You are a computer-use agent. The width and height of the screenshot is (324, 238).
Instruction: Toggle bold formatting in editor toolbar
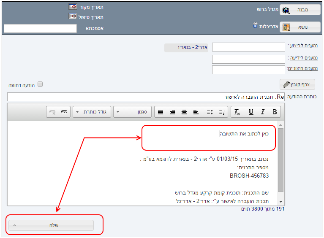275,112
